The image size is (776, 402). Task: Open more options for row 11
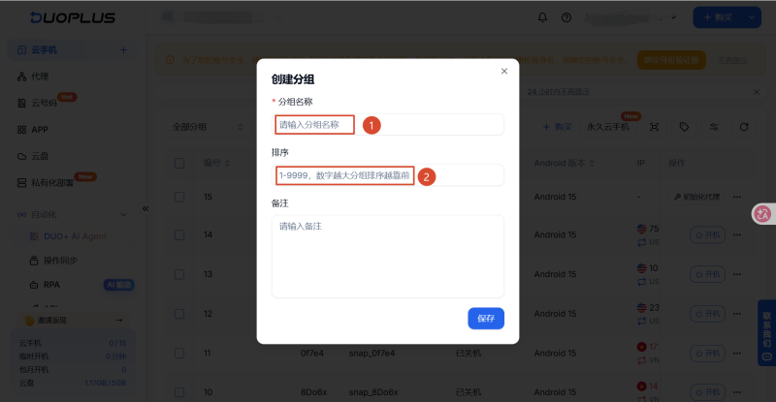(737, 353)
